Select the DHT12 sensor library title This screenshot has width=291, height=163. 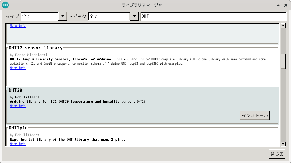pyautogui.click(x=36, y=48)
